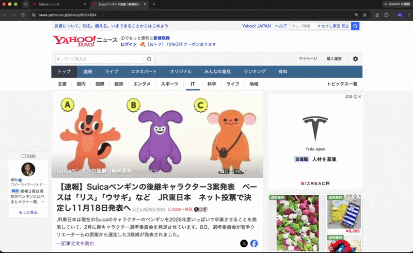Open トピックス一覧 link
413x253 pixels.
342,84
